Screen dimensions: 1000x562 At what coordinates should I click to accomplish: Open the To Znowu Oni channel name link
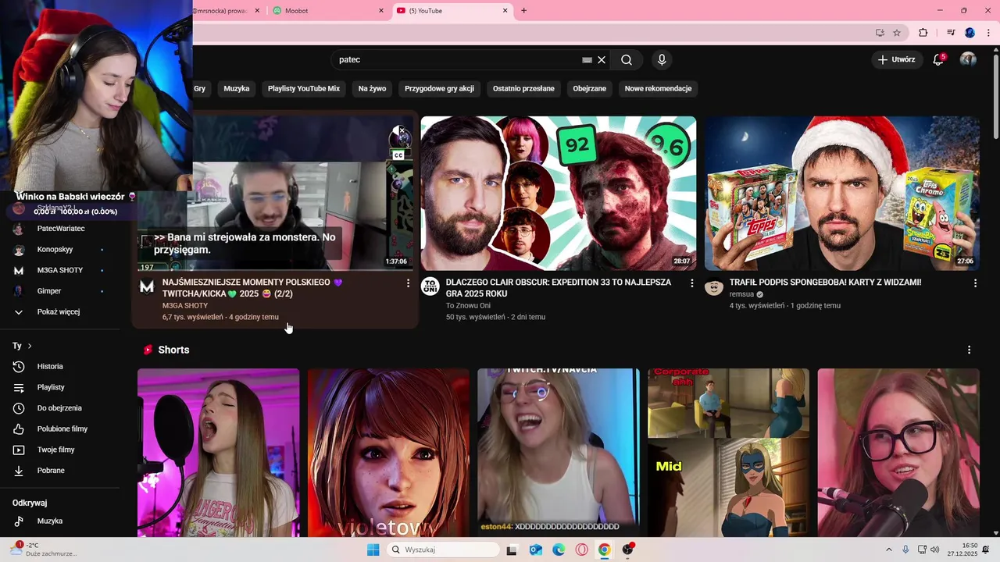[x=467, y=305]
